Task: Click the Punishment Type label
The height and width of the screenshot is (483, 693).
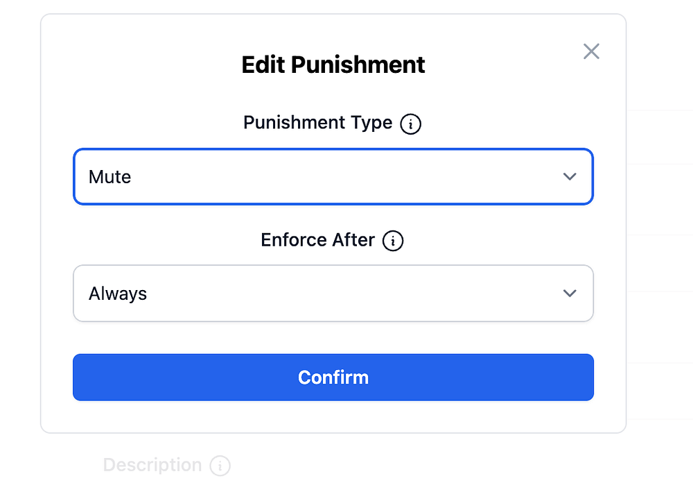Action: [x=317, y=123]
